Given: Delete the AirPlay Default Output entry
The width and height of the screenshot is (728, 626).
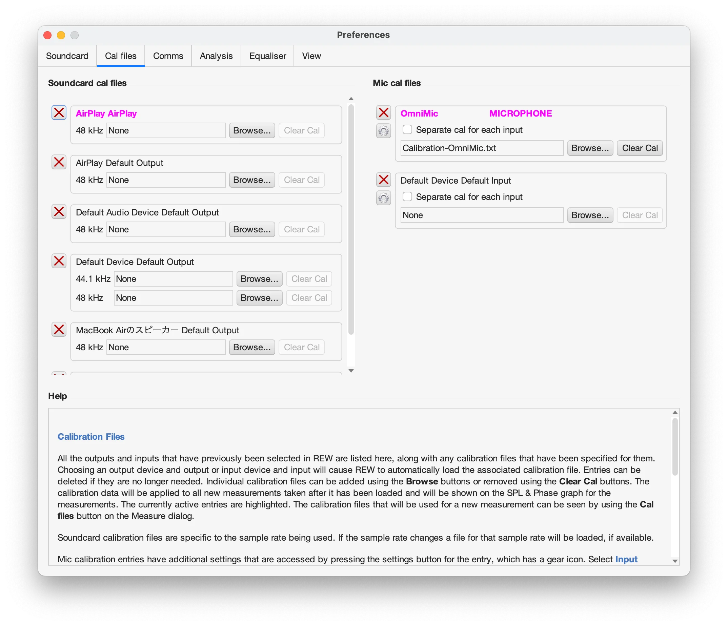Looking at the screenshot, I should click(59, 162).
